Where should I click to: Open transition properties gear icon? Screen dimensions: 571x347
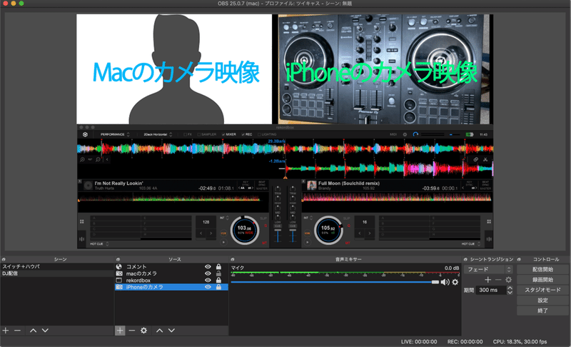point(509,280)
